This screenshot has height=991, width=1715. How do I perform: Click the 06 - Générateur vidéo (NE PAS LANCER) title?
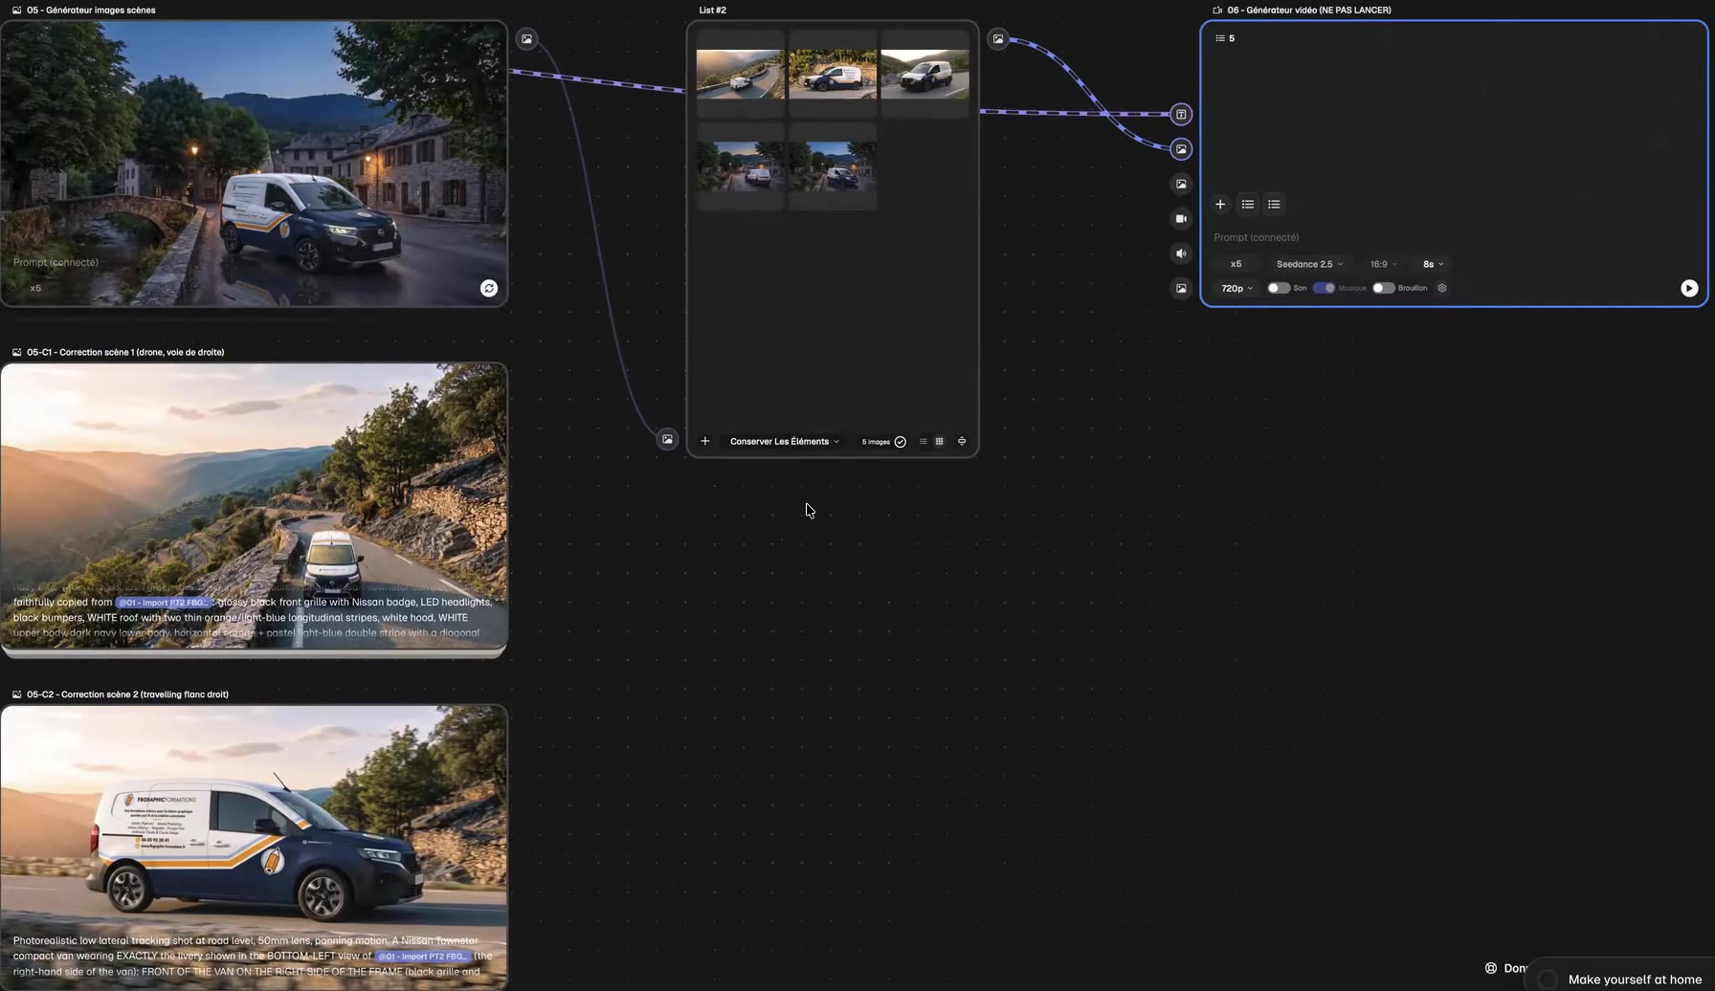point(1309,10)
